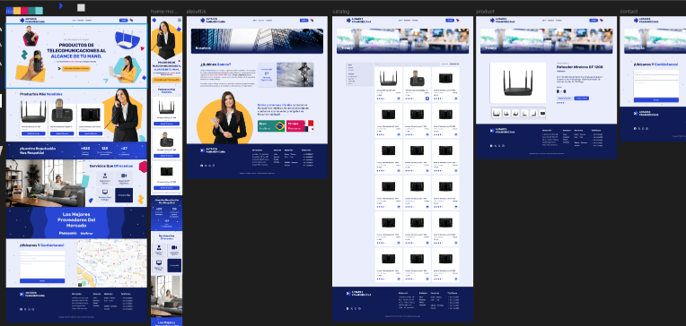Click the message textarea in contact frame
The image size is (686, 326).
coord(655,89)
